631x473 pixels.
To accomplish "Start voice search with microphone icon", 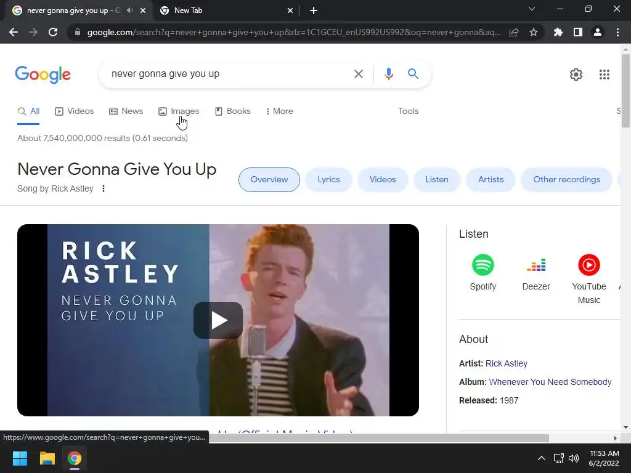I will (x=388, y=74).
